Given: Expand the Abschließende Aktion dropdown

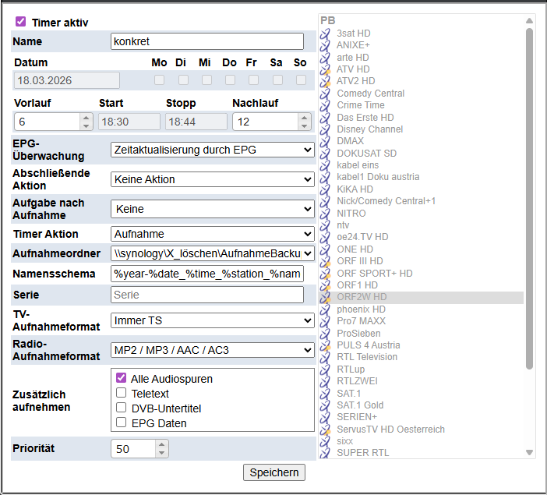Looking at the screenshot, I should pos(212,179).
